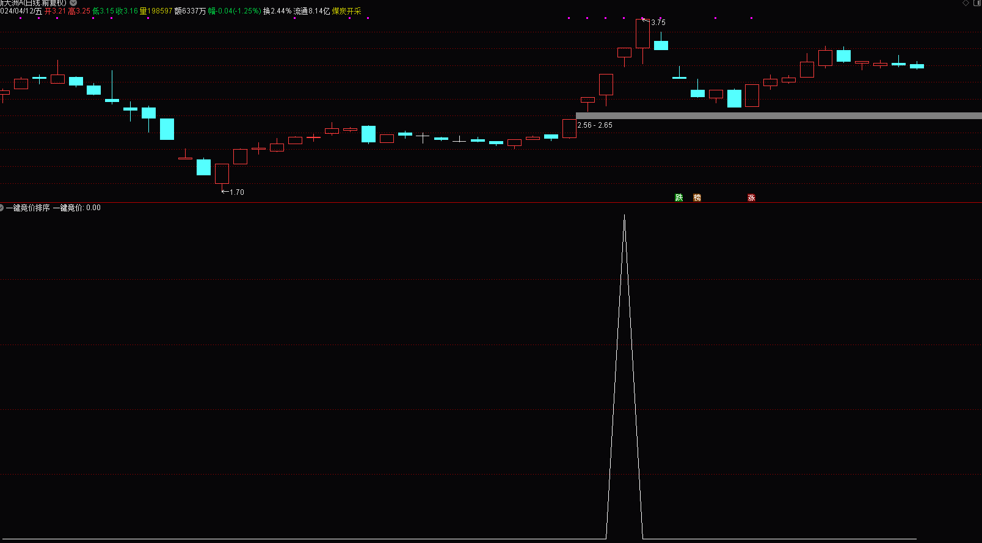Click the 一键竞价: 0.00 value label
The height and width of the screenshot is (543, 982).
coord(77,208)
